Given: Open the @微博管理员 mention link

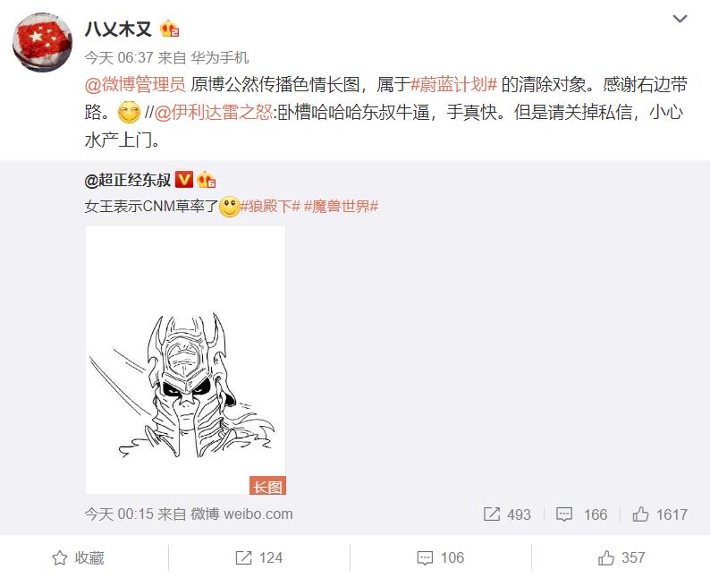Looking at the screenshot, I should point(135,85).
